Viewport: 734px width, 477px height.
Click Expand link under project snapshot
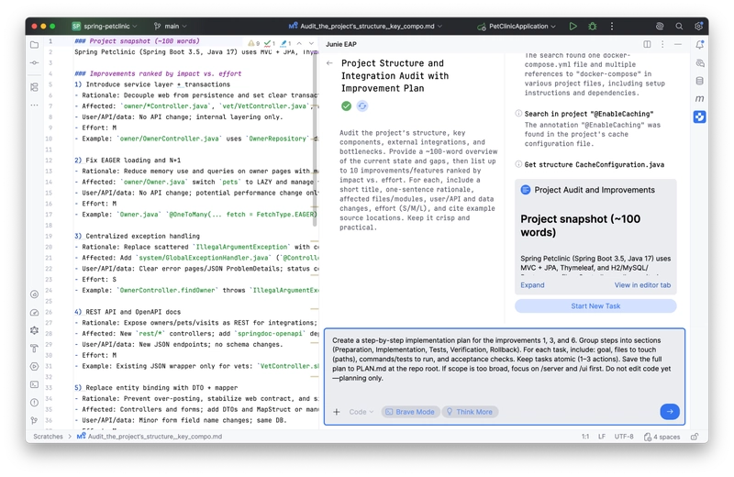click(532, 285)
